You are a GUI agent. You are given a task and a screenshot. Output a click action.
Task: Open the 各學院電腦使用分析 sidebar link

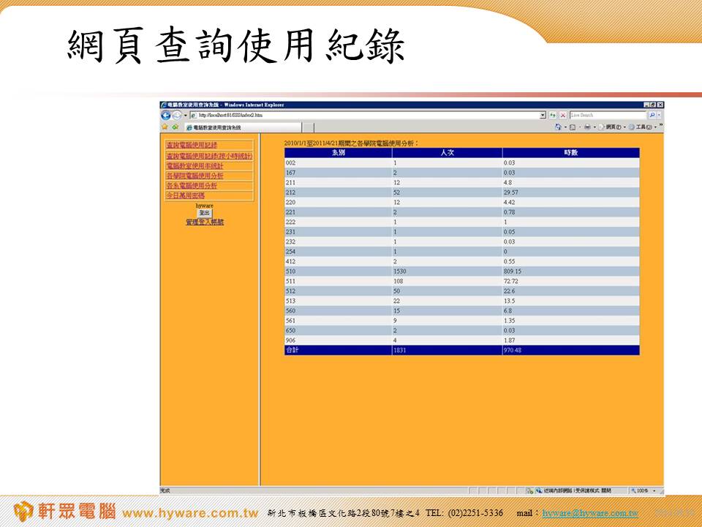(195, 176)
